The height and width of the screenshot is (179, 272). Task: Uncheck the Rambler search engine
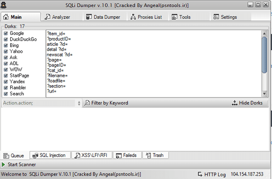coord(6,88)
